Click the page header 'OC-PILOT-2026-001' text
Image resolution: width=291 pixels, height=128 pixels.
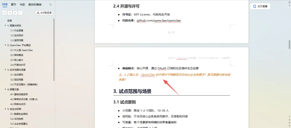(x=209, y=58)
